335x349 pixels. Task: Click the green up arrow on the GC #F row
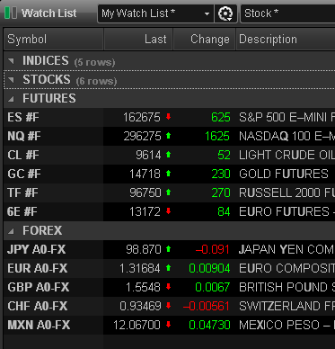click(169, 174)
